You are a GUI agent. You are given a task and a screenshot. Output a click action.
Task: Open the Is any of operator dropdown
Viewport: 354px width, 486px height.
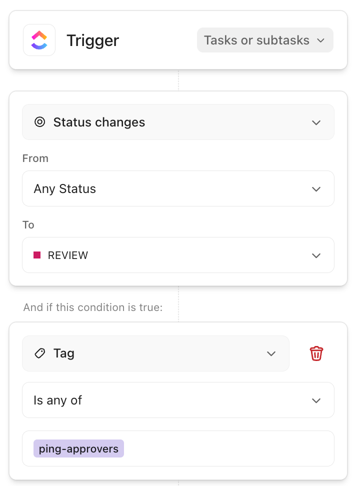pyautogui.click(x=178, y=400)
